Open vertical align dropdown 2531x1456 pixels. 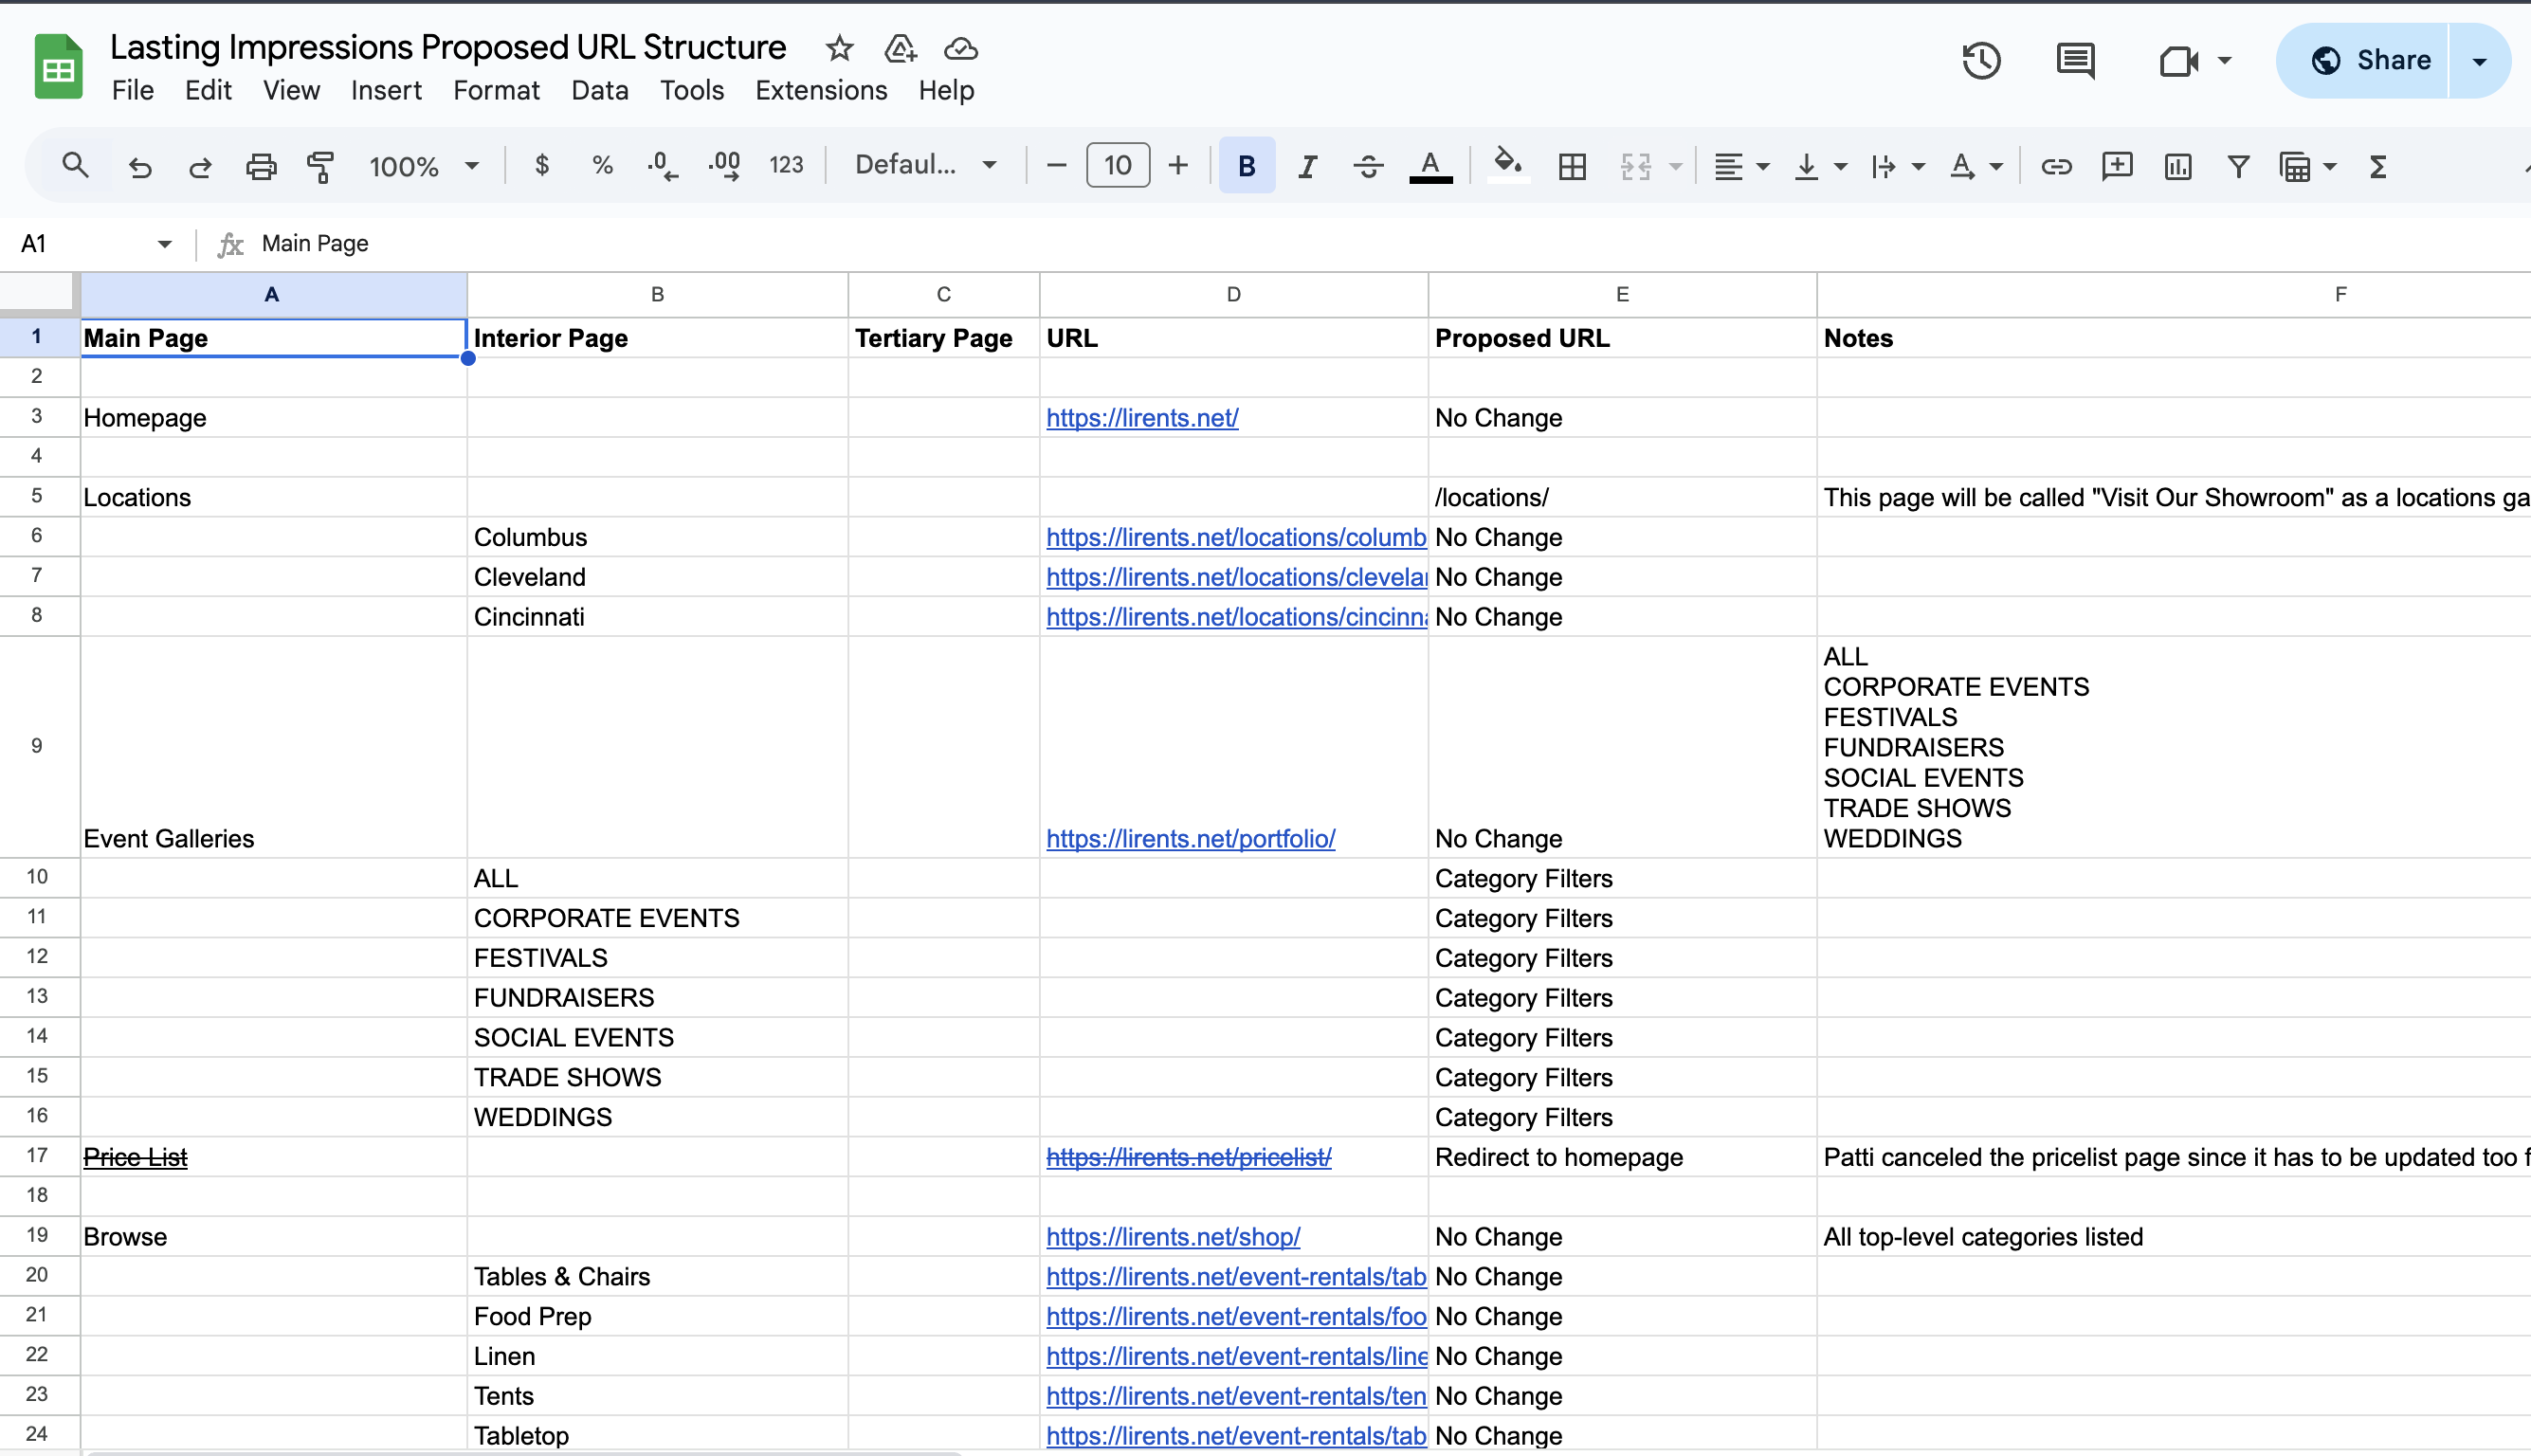point(1819,166)
